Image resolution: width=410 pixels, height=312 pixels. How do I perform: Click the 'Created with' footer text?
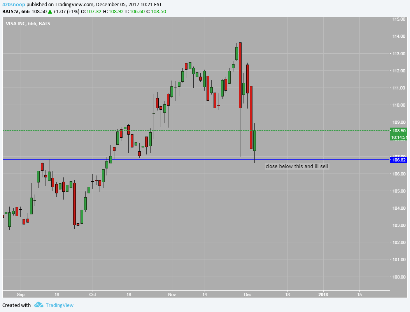click(16, 305)
